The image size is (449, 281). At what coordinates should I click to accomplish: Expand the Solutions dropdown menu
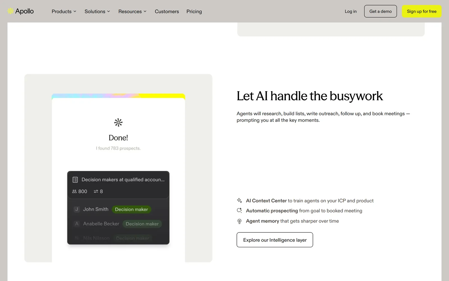(x=97, y=12)
